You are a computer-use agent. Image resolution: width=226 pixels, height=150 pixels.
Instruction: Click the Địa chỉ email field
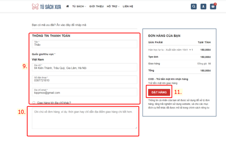(85, 92)
